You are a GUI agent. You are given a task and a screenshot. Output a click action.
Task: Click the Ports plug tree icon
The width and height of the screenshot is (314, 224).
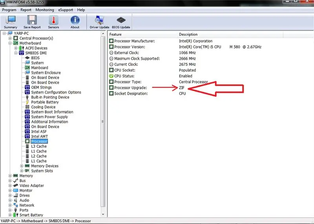16,210
